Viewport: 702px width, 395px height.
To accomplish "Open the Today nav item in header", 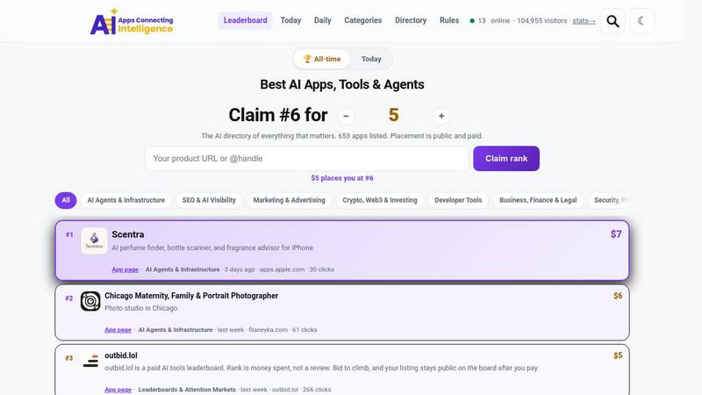I will pos(290,20).
